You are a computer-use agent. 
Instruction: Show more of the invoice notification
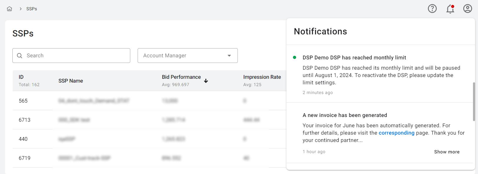click(x=446, y=152)
